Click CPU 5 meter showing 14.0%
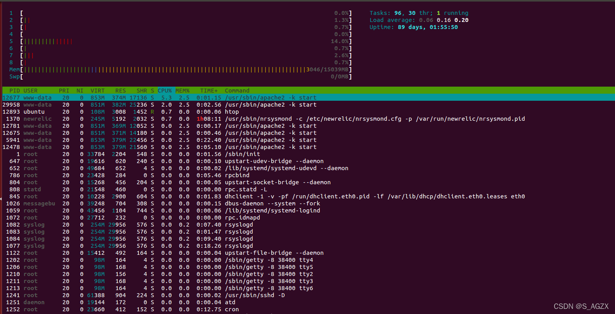This screenshot has width=615, height=314. point(181,41)
